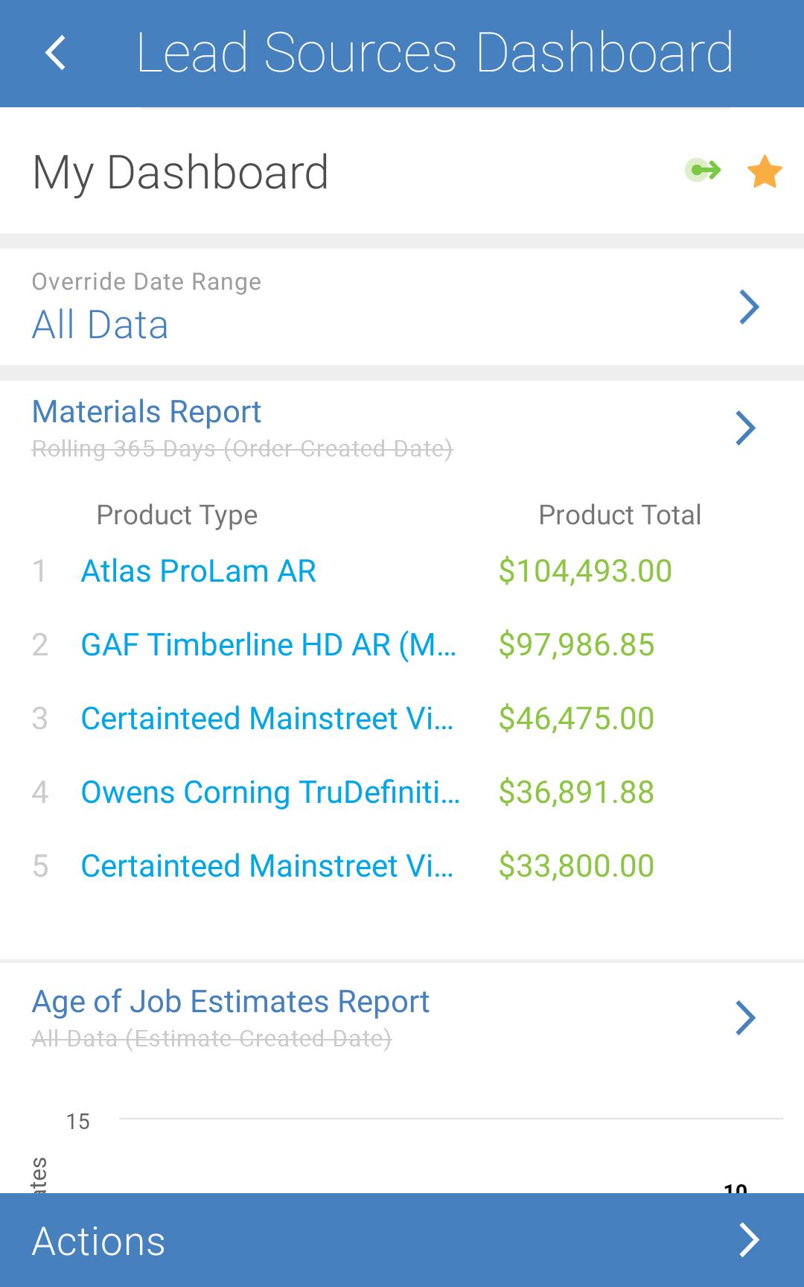
Task: Tap the My Dashboard title
Action: tap(181, 173)
